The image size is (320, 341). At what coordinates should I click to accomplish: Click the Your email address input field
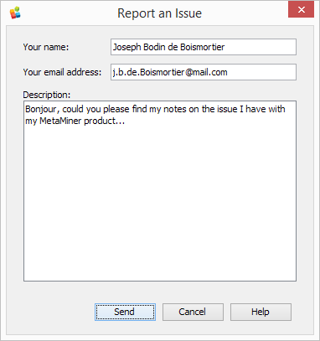click(204, 72)
